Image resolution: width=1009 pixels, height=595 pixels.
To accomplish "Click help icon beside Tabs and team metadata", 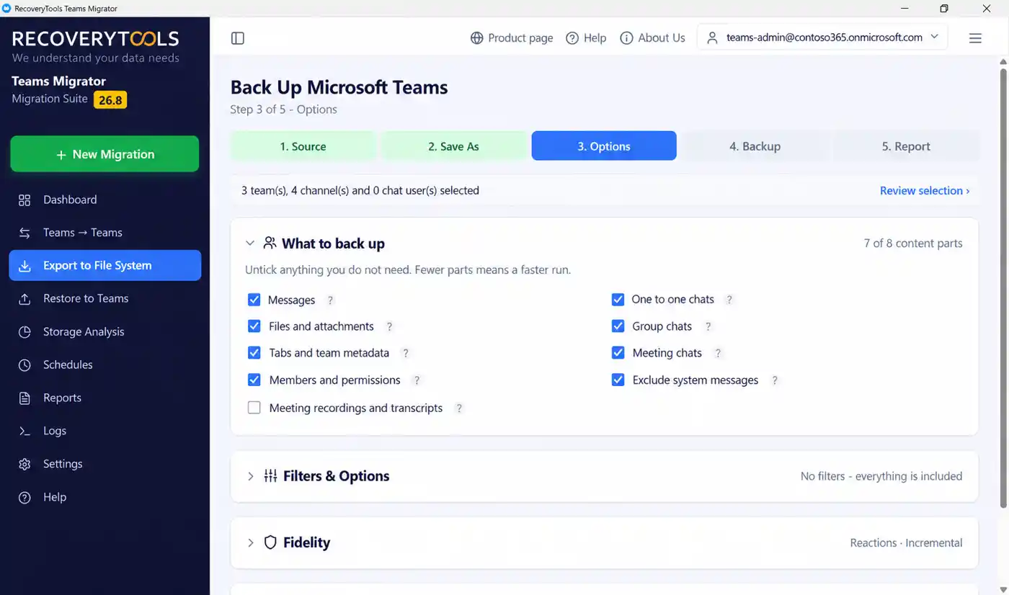I will point(406,353).
